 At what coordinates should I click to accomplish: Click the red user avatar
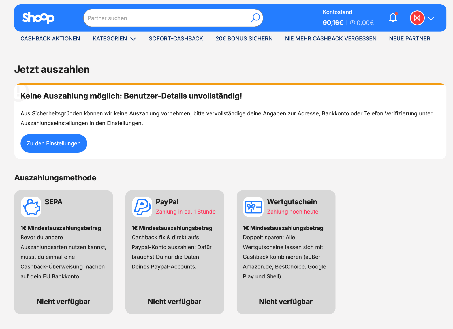point(417,18)
